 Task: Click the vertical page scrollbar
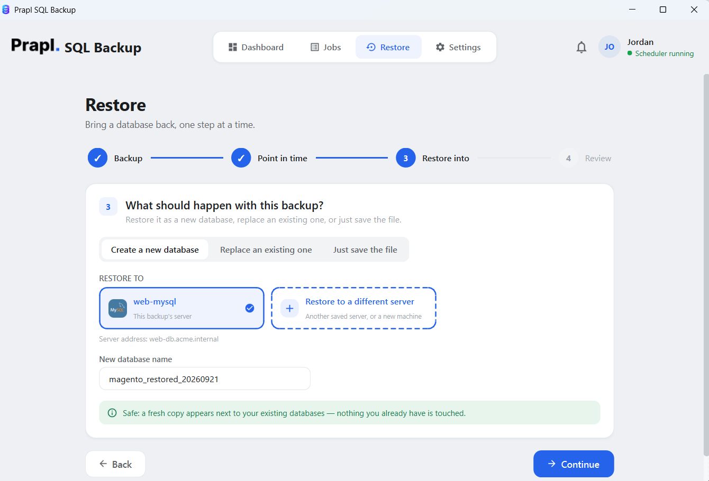pos(706,264)
